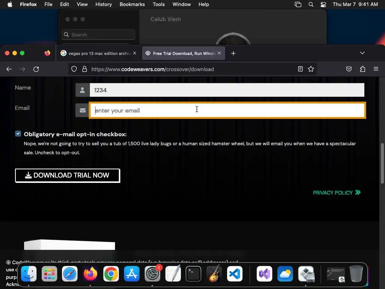This screenshot has width=385, height=289.
Task: Click Search field in background window
Action: (x=98, y=35)
